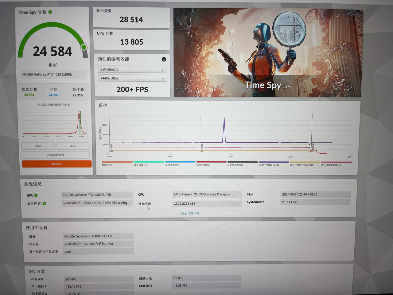The image size is (393, 295).
Task: Toggle the GPU 温度 series visibility
Action: [180, 162]
